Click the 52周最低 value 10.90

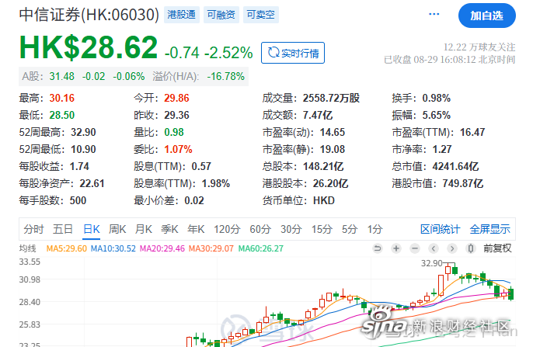[83, 149]
